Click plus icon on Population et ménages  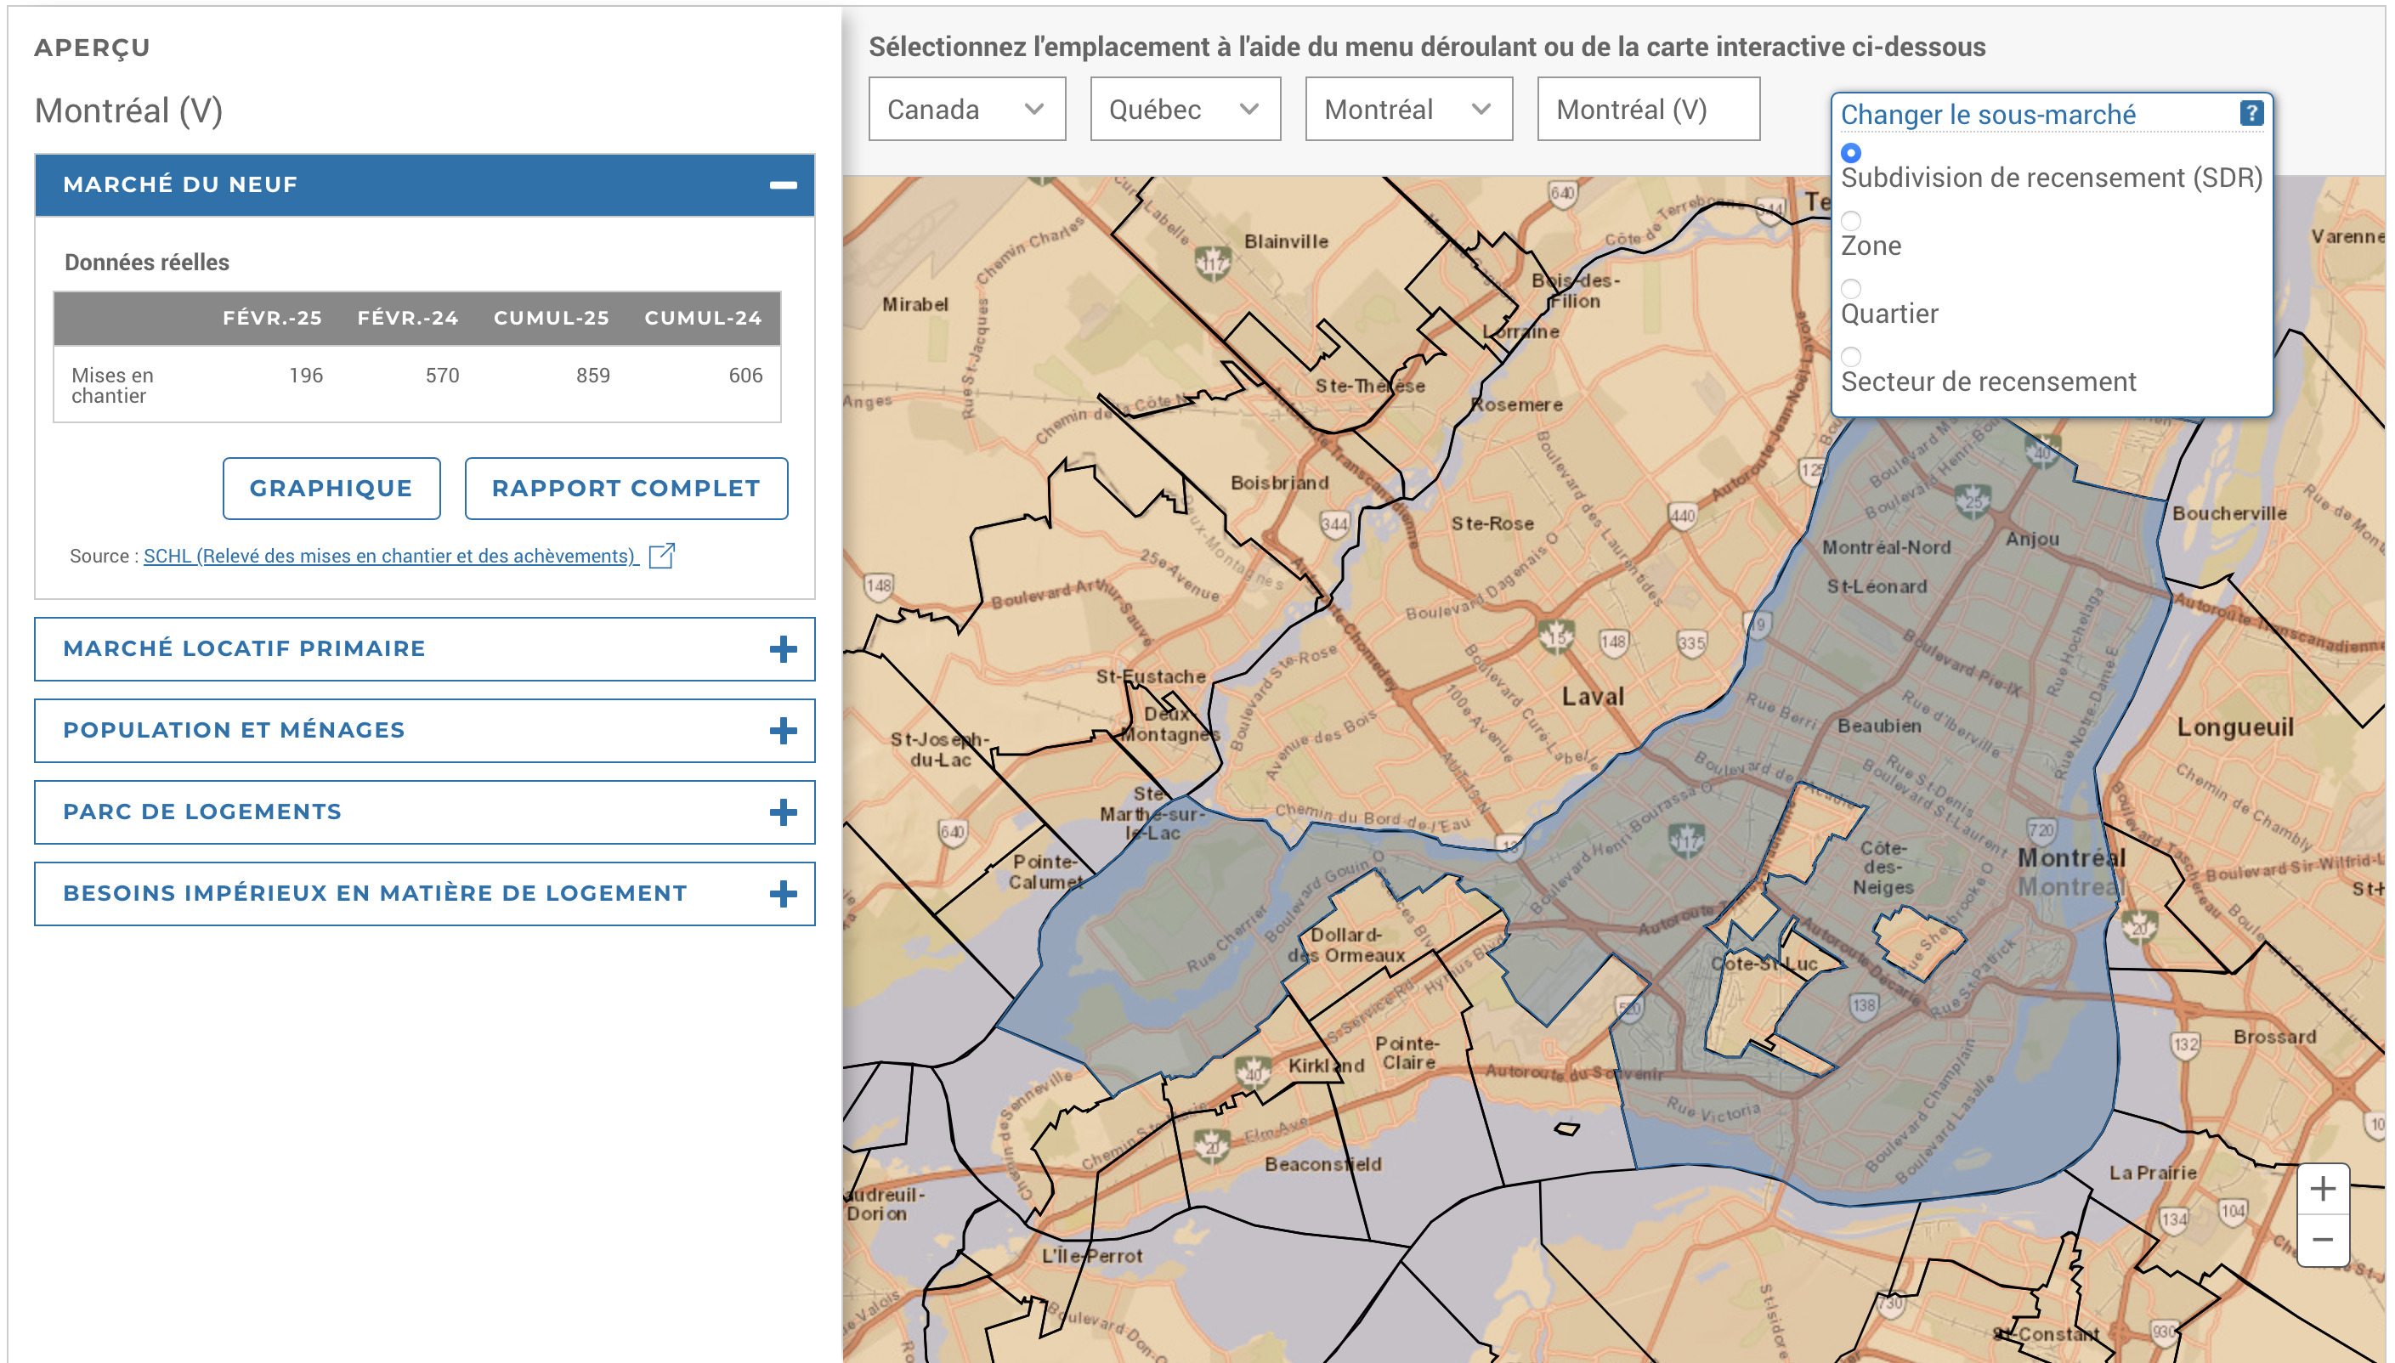tap(783, 730)
